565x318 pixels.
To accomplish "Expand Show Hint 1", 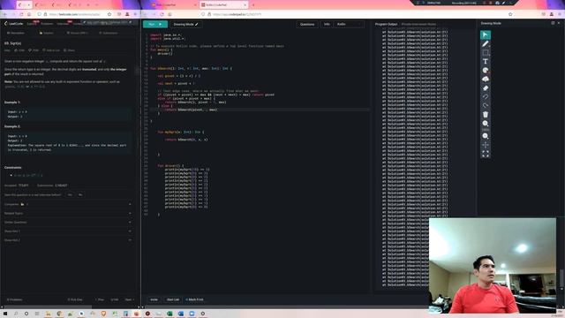I will 68,231.
